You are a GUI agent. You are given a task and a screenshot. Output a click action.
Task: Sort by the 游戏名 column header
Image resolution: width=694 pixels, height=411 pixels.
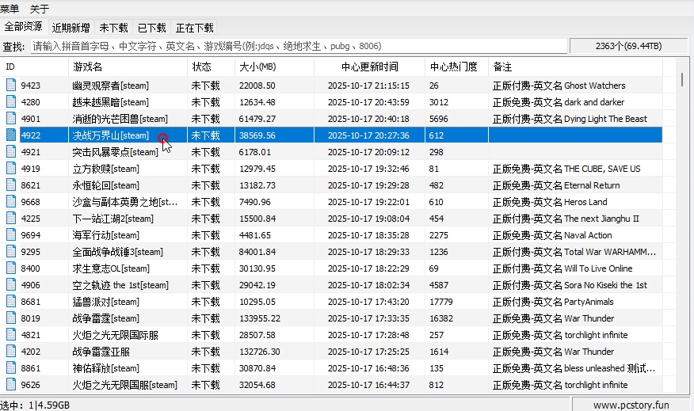click(x=128, y=67)
